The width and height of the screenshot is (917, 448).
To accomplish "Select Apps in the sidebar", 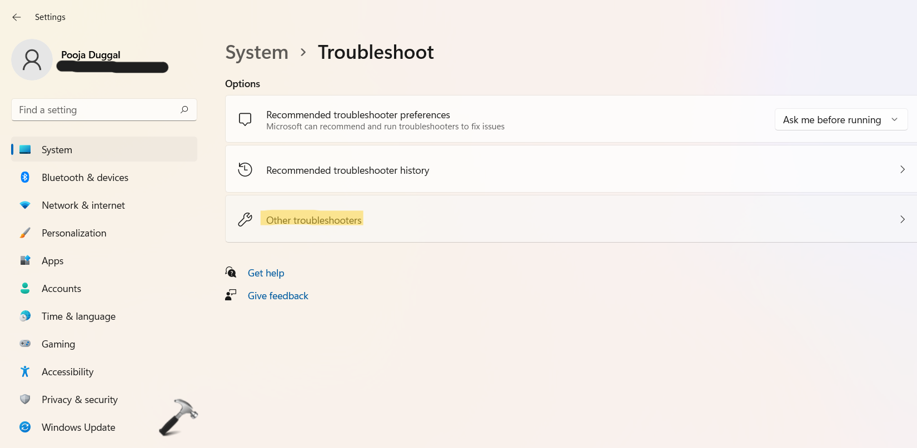I will point(53,261).
